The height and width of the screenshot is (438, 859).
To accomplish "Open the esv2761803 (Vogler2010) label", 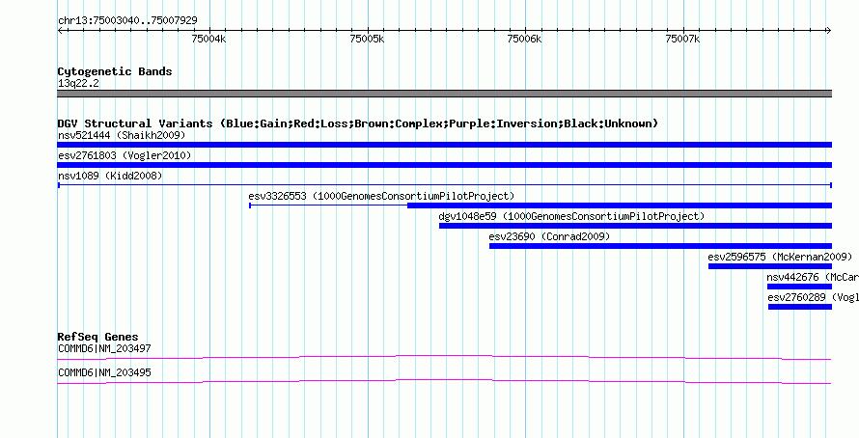I will [125, 156].
